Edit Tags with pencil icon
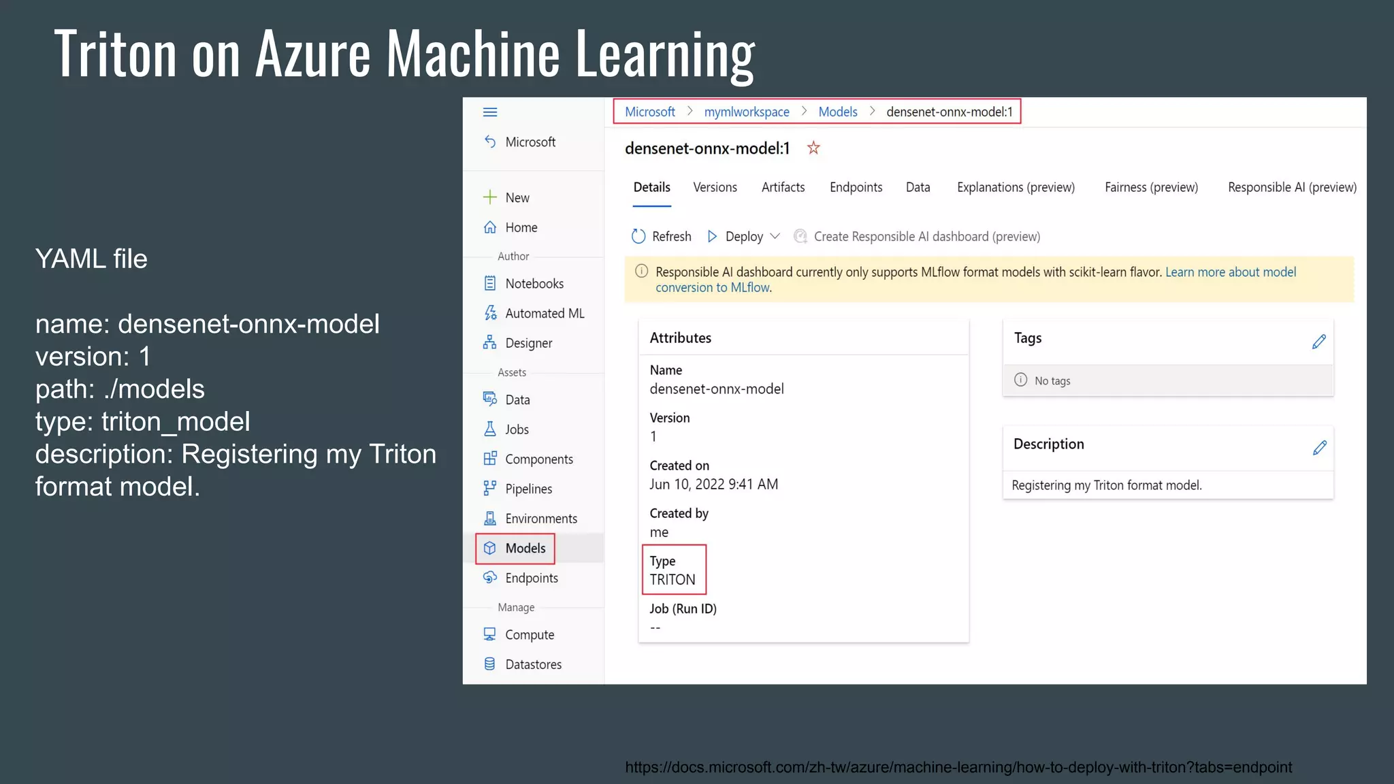The height and width of the screenshot is (784, 1394). point(1319,342)
